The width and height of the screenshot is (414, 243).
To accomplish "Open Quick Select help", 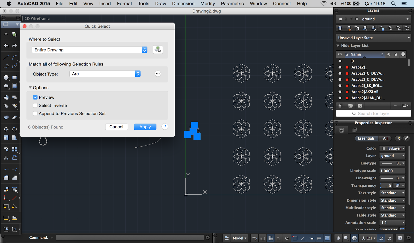I will [165, 127].
